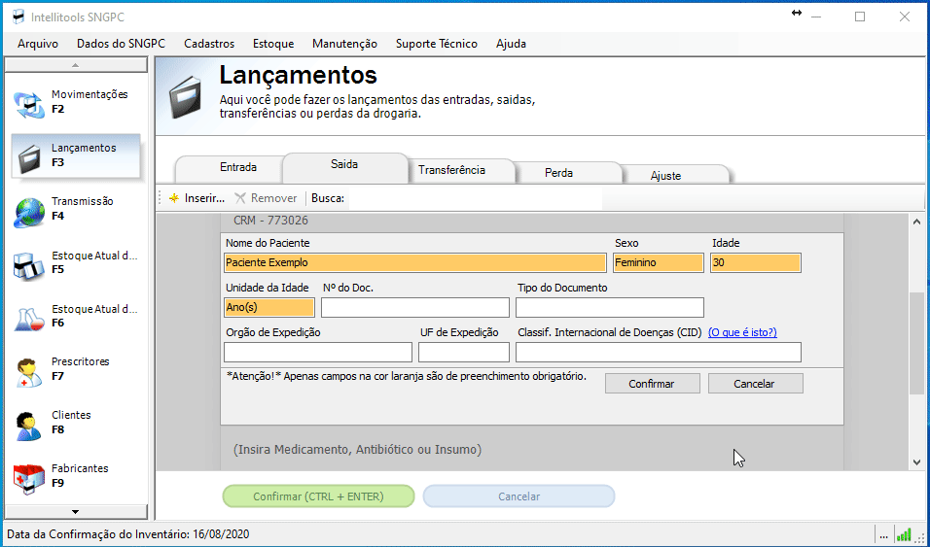Screen dimensions: 930x547
Task: Click the Inserir... toolbar label
Action: (204, 198)
